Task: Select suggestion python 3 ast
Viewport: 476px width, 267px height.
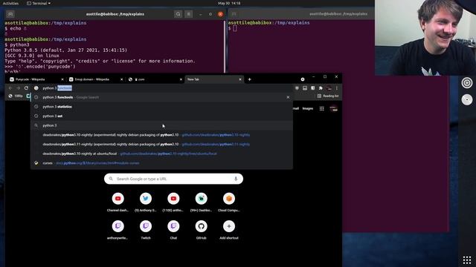Action: 161,116
